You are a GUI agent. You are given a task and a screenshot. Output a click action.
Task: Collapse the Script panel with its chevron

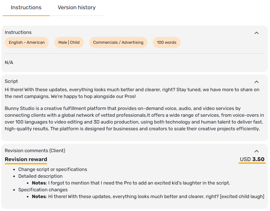[x=256, y=82]
